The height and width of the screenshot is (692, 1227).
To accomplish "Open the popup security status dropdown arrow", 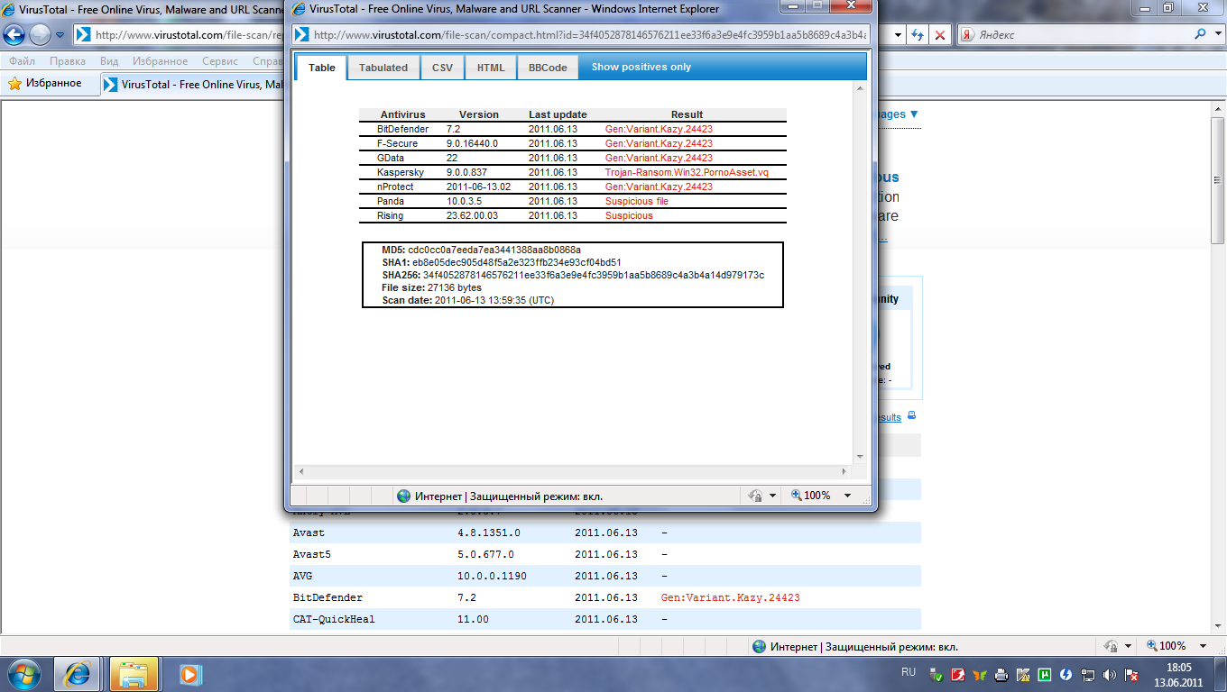I will (x=772, y=496).
